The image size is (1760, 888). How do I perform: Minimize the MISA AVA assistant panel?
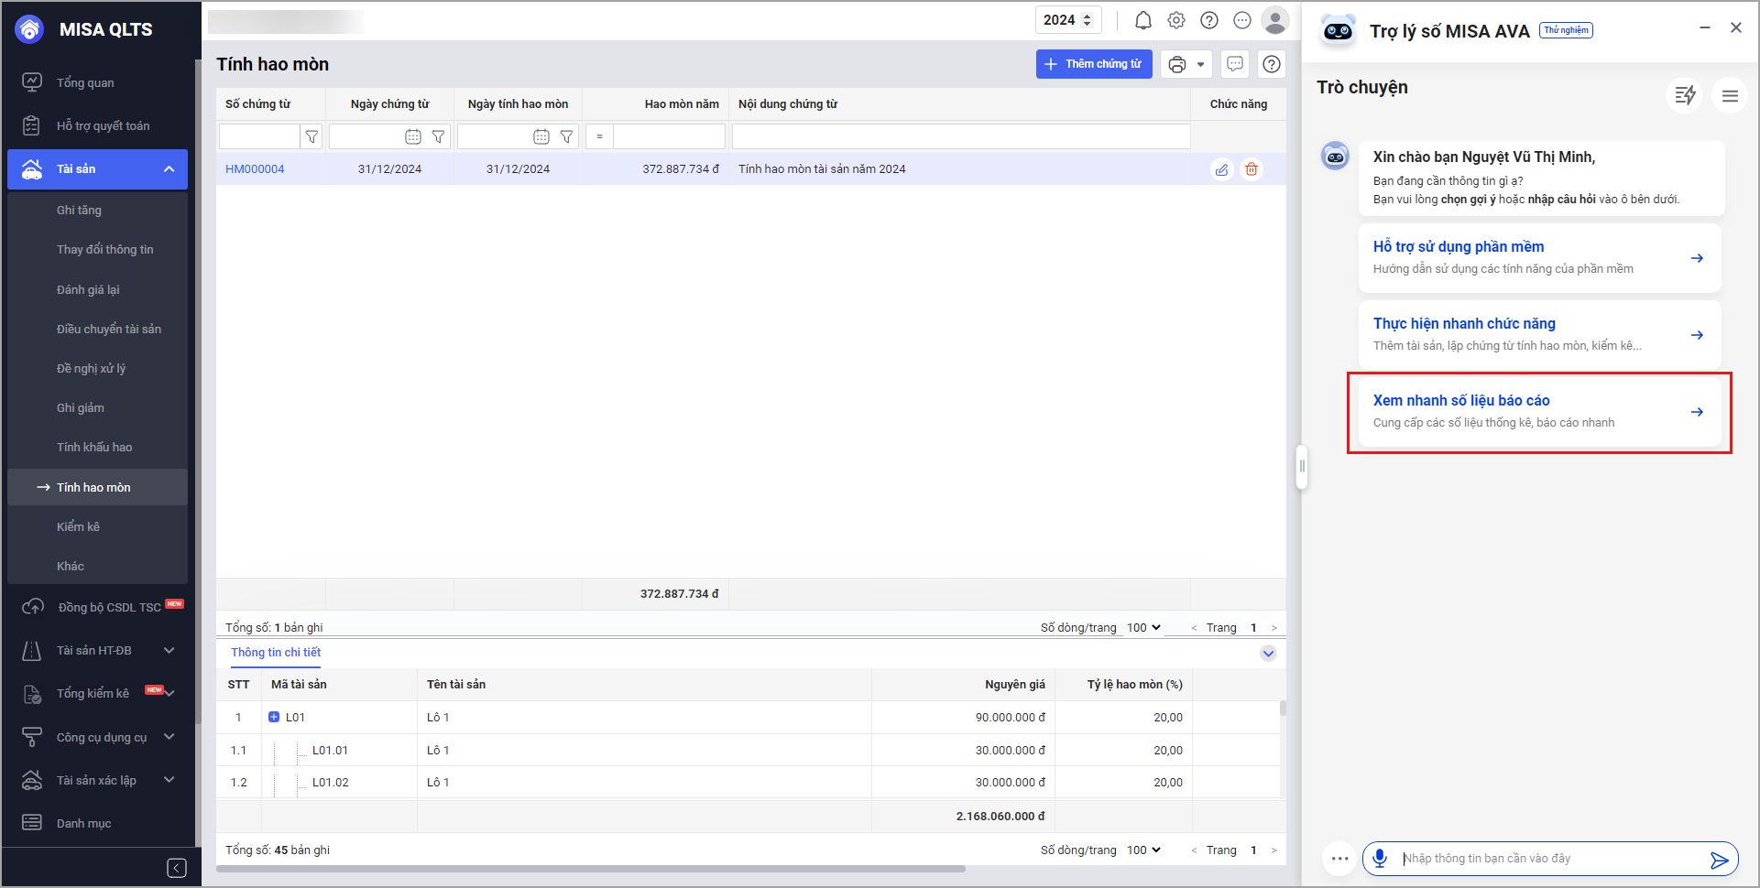(x=1705, y=28)
